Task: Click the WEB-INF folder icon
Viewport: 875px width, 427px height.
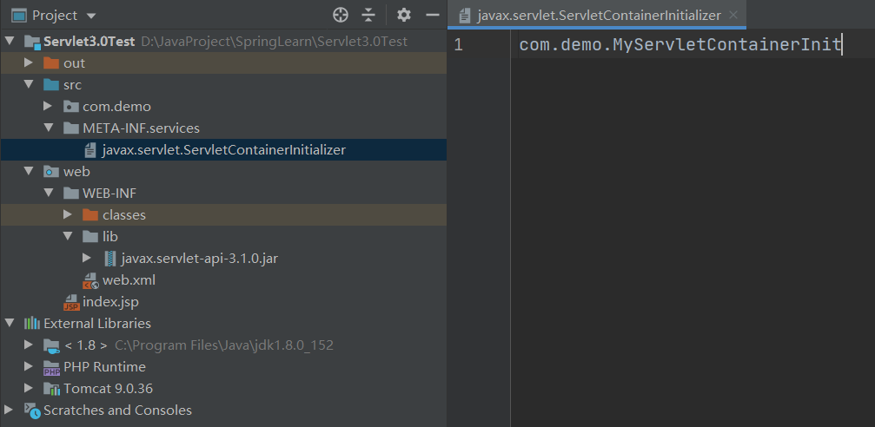Action: (x=70, y=193)
